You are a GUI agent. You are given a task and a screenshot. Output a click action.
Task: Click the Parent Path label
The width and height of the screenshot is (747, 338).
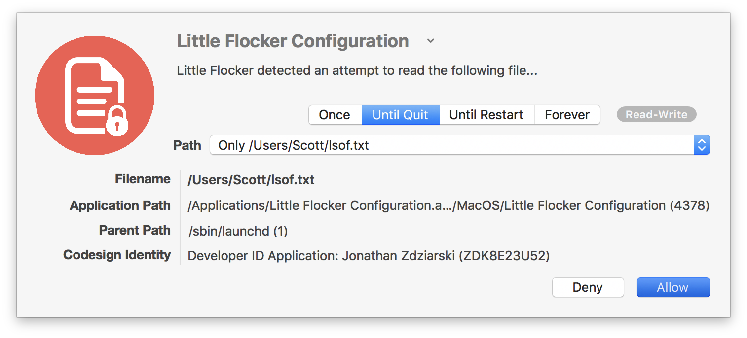(x=135, y=230)
